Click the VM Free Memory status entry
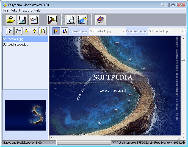The height and width of the screenshot is (147, 188). pos(167,143)
